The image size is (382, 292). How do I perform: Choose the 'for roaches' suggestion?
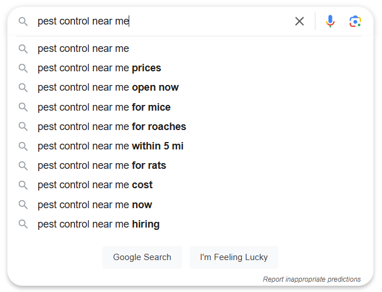pos(190,127)
